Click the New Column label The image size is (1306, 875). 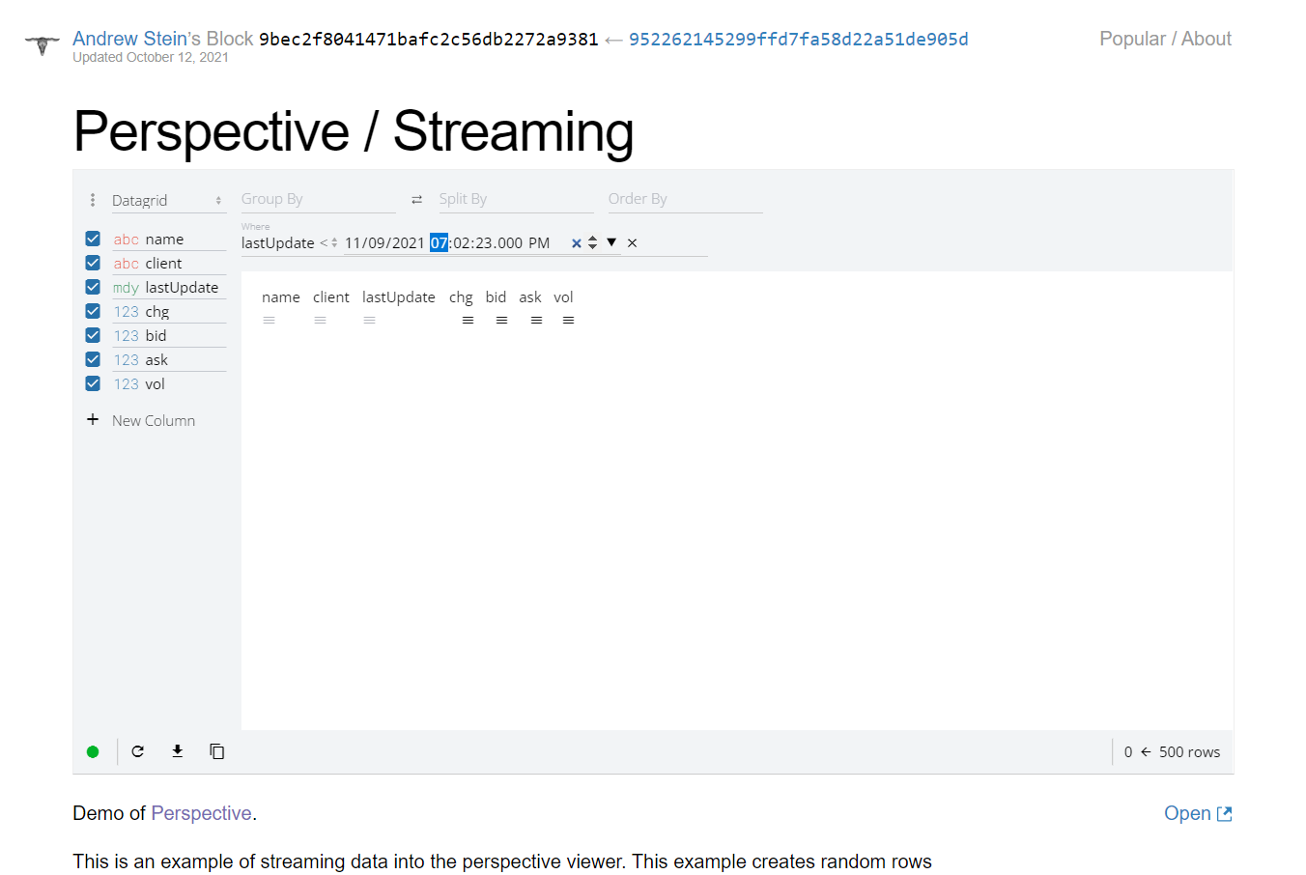154,421
